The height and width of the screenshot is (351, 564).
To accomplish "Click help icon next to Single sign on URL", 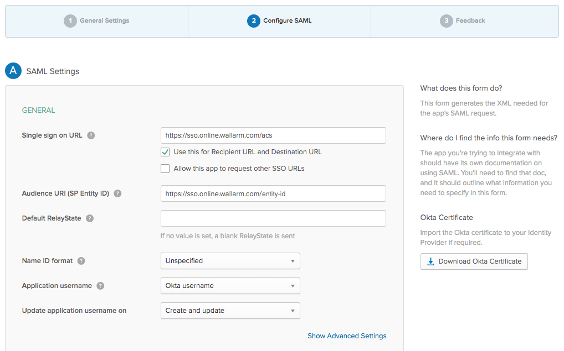I will tap(91, 135).
